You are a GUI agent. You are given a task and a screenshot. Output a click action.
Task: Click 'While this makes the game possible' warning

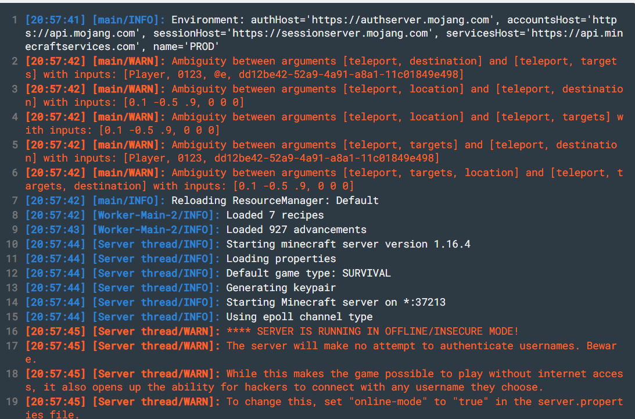(x=324, y=381)
